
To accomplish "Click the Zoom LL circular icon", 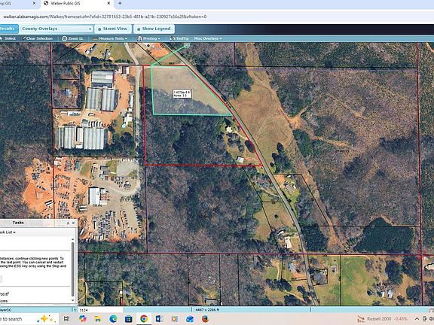I will click(65, 38).
